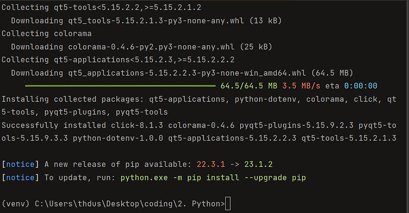Click the terminal cursor after Python> prompt
Image resolution: width=409 pixels, height=213 pixels.
coord(228,204)
